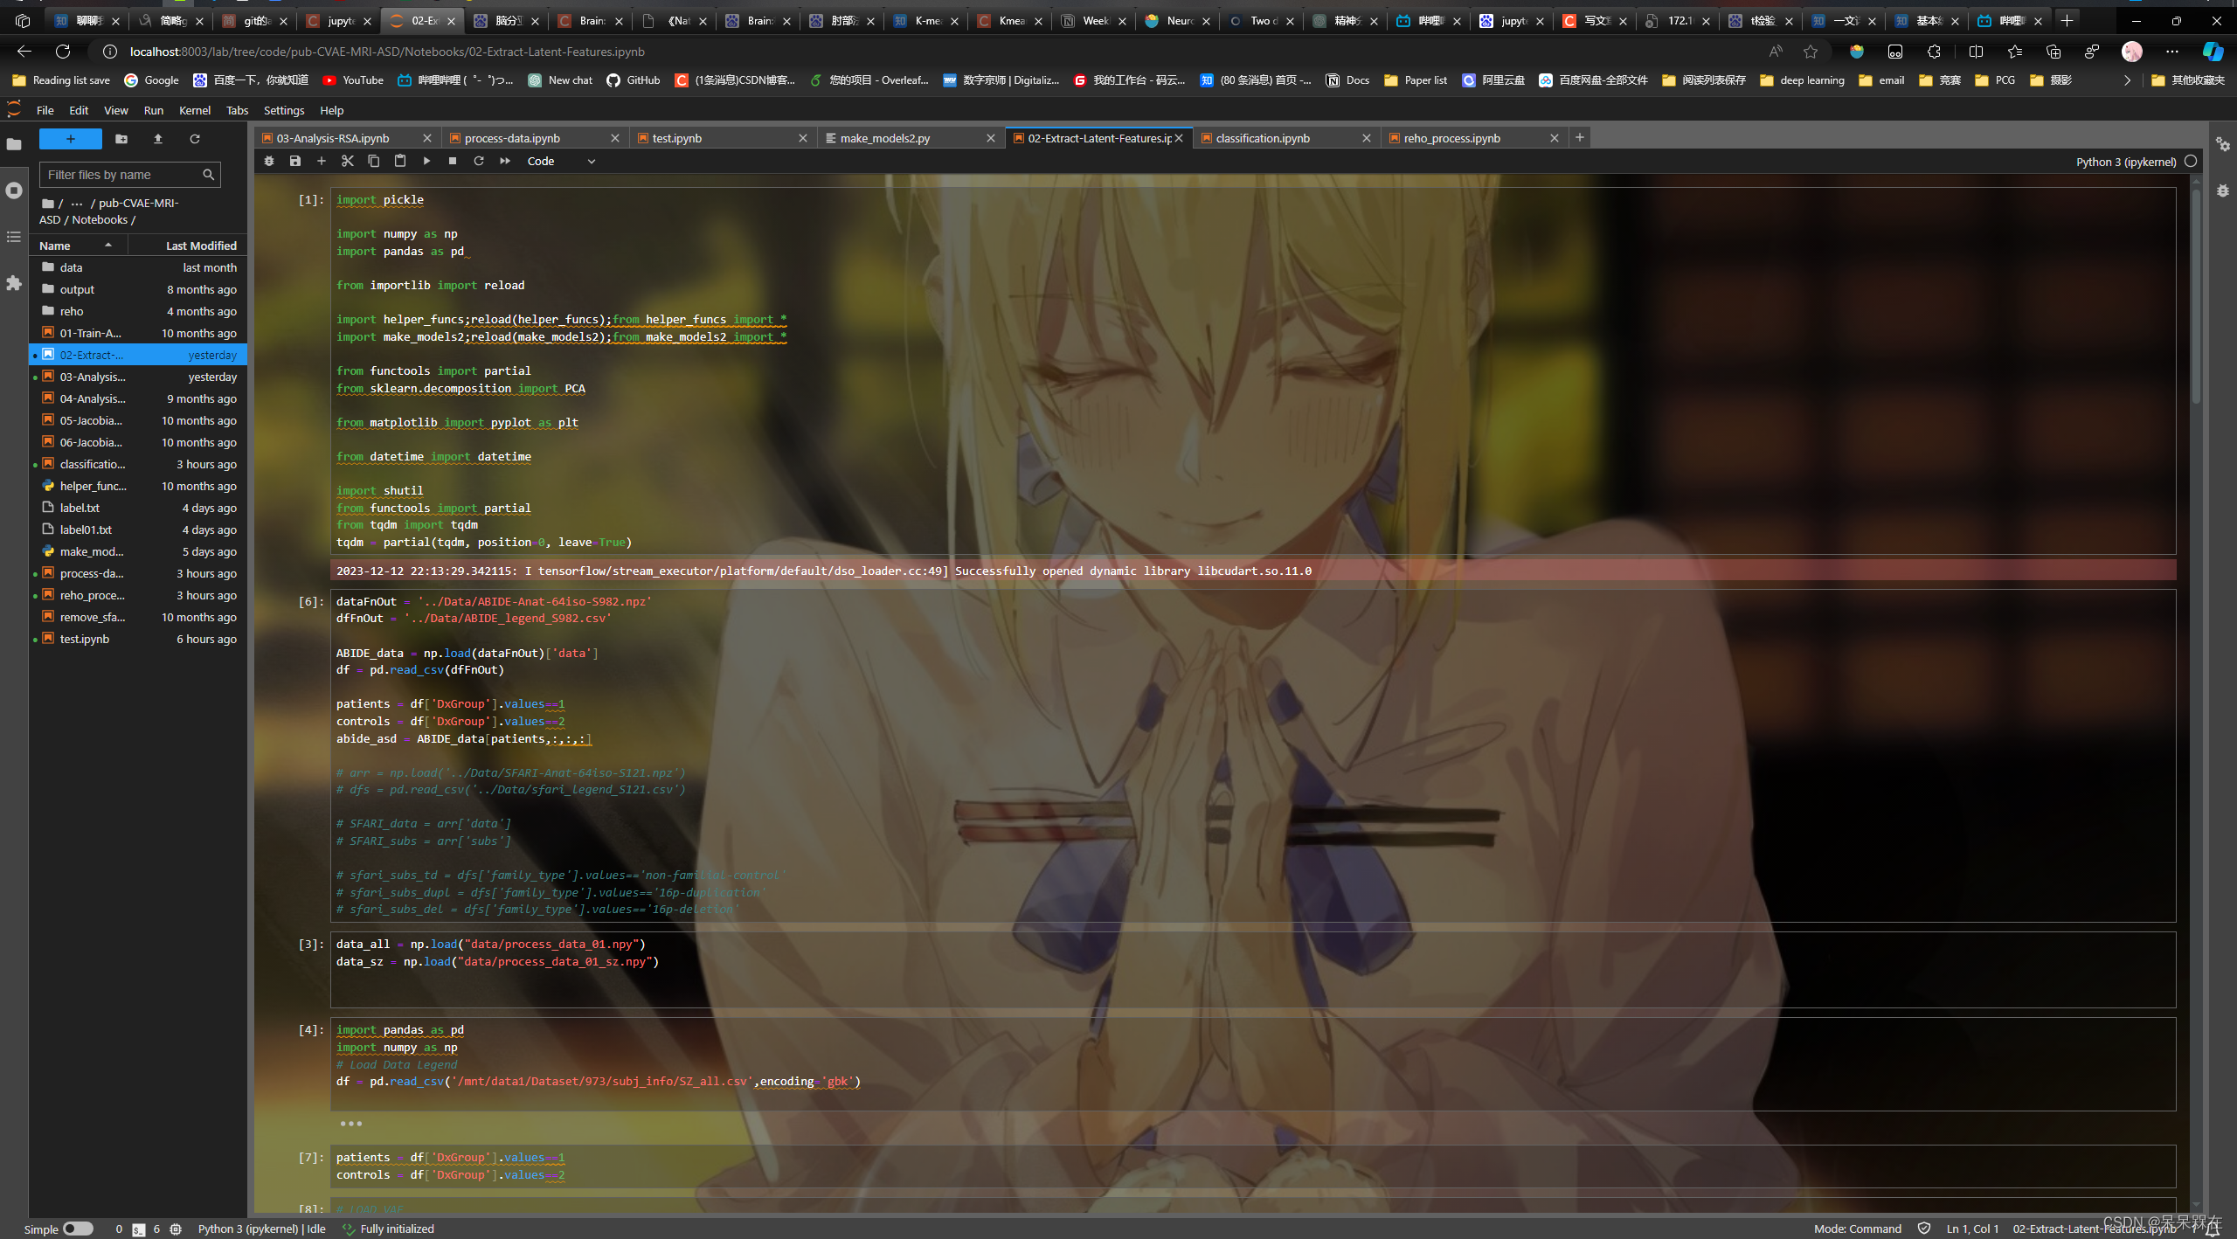Click the Notebooks breadcrumb segment
This screenshot has width=2237, height=1239.
point(100,219)
